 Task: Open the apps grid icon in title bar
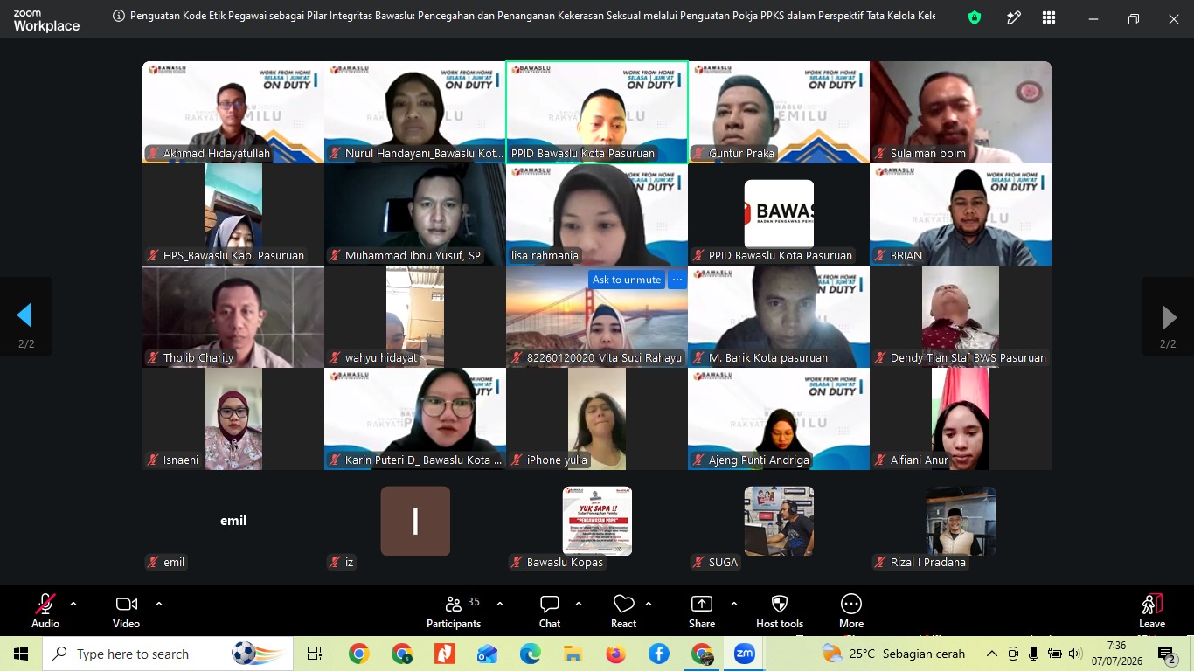[1049, 17]
